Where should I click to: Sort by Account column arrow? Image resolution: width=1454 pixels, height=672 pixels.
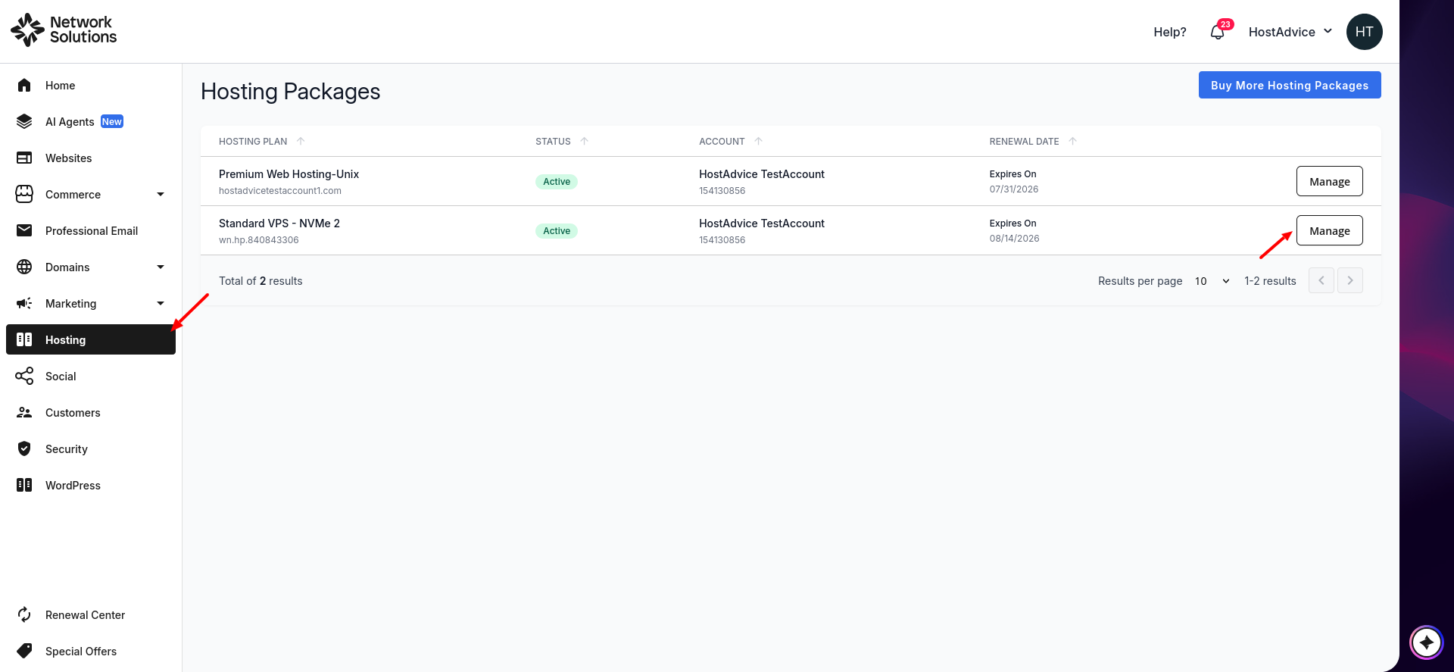click(x=758, y=141)
